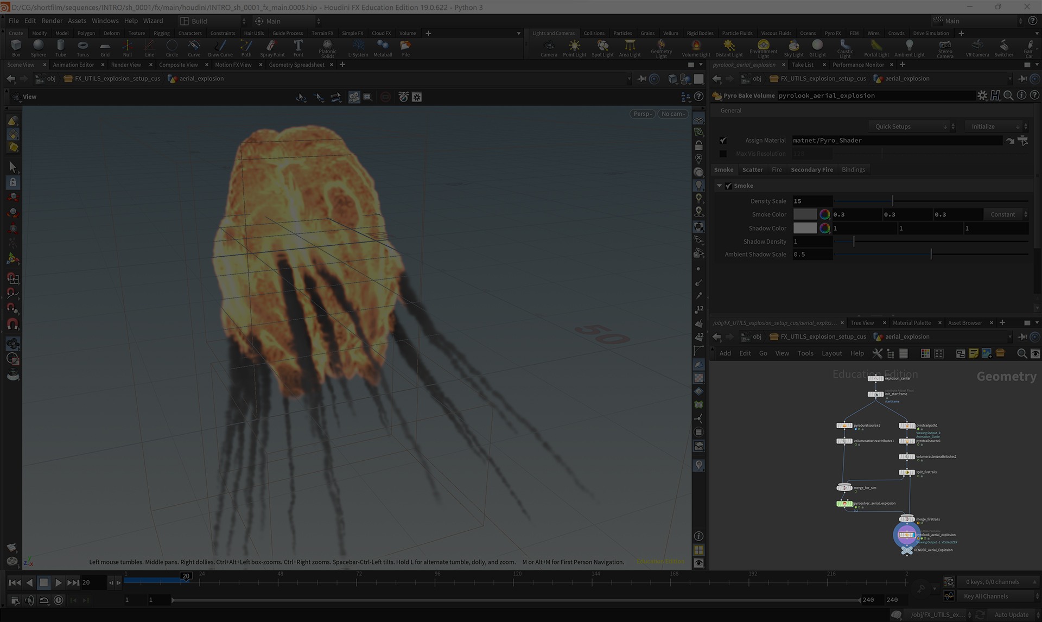1042x622 pixels.
Task: Select the Sphere shelf tool
Action: pos(38,48)
